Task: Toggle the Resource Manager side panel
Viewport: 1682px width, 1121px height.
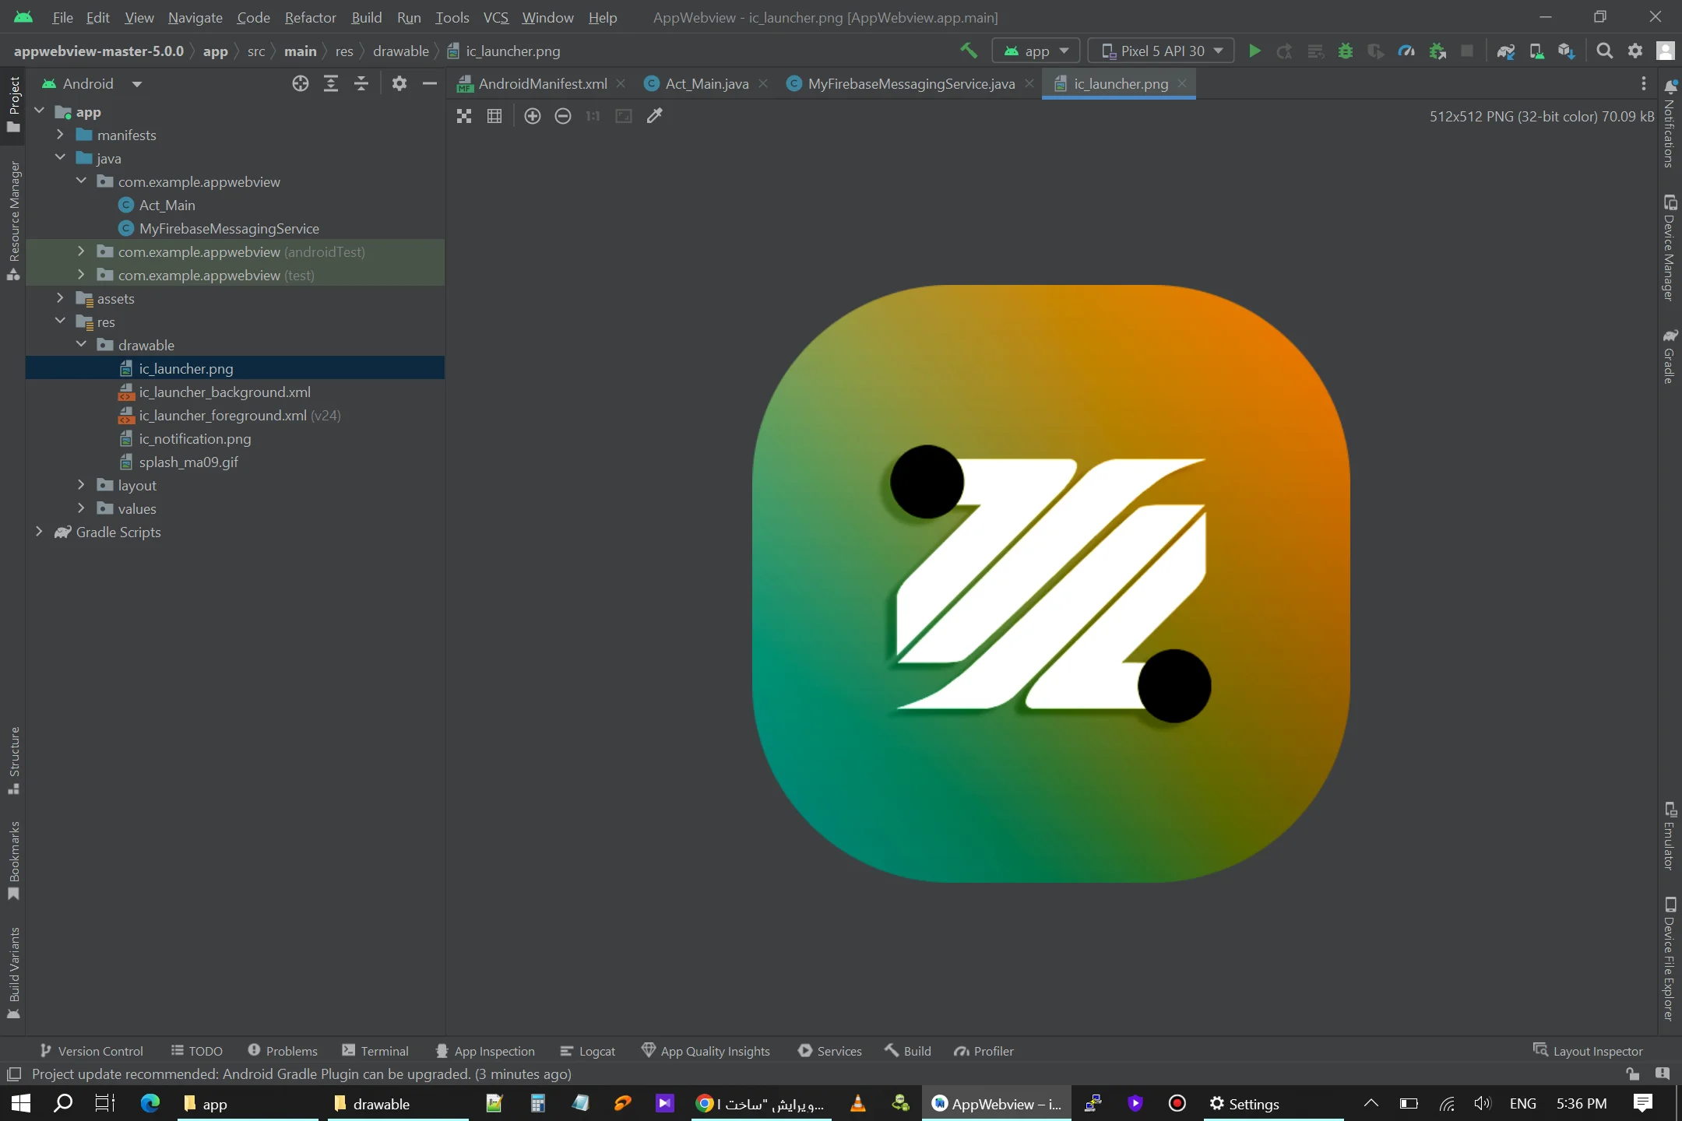Action: click(x=13, y=220)
